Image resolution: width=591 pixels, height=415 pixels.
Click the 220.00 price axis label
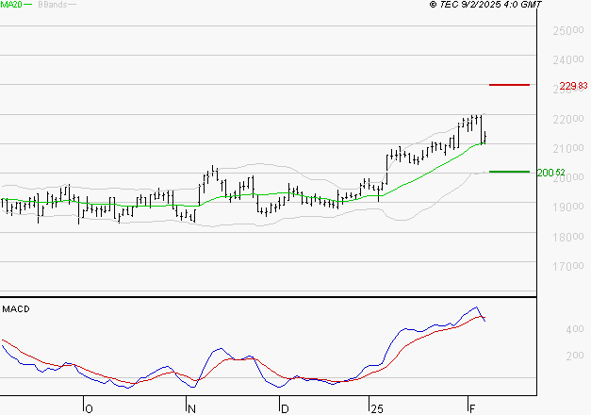[x=568, y=119]
